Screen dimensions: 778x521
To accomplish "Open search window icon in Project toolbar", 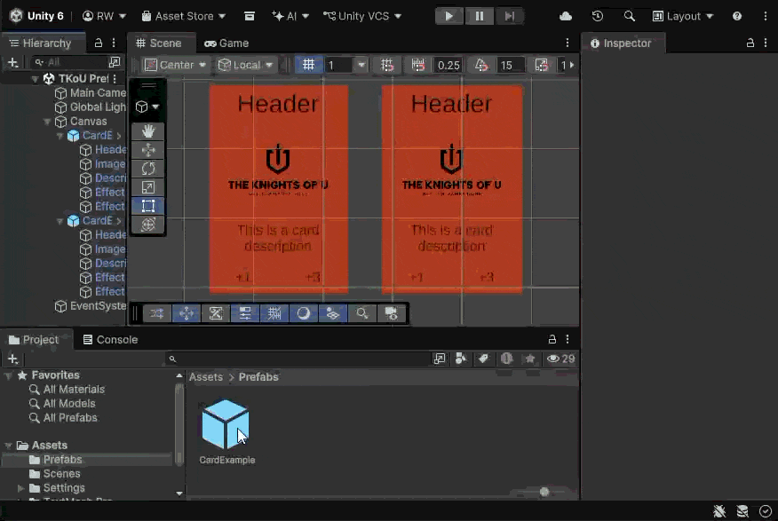I will [439, 359].
